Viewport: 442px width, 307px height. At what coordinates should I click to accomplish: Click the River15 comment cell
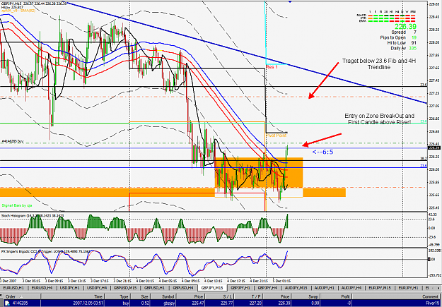(x=433, y=304)
